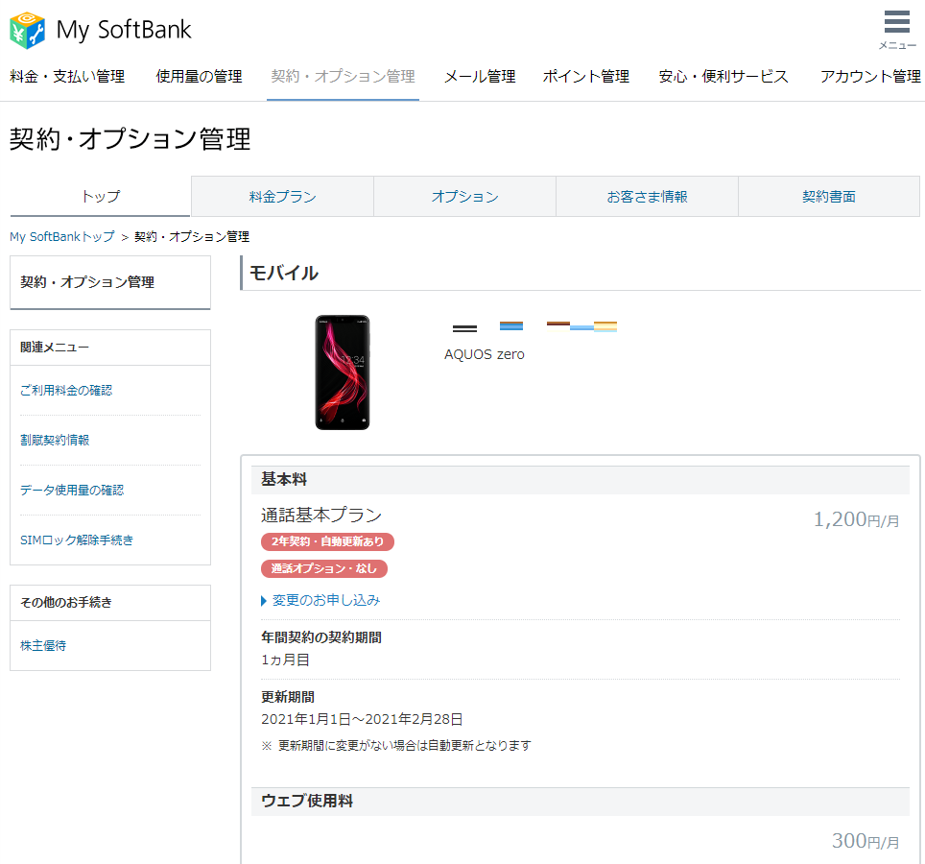Click the arrow before 変更のお申し込み
The width and height of the screenshot is (925, 864).
coord(264,601)
